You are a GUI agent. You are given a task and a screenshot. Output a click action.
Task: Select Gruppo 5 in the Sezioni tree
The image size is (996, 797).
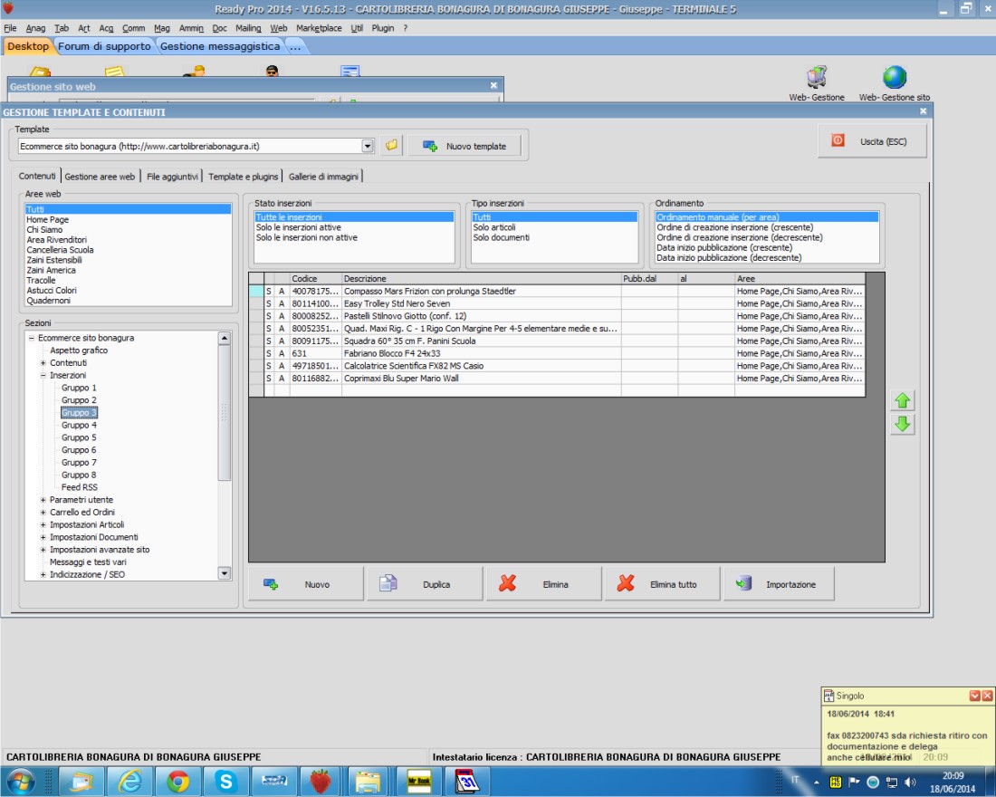[x=79, y=438]
